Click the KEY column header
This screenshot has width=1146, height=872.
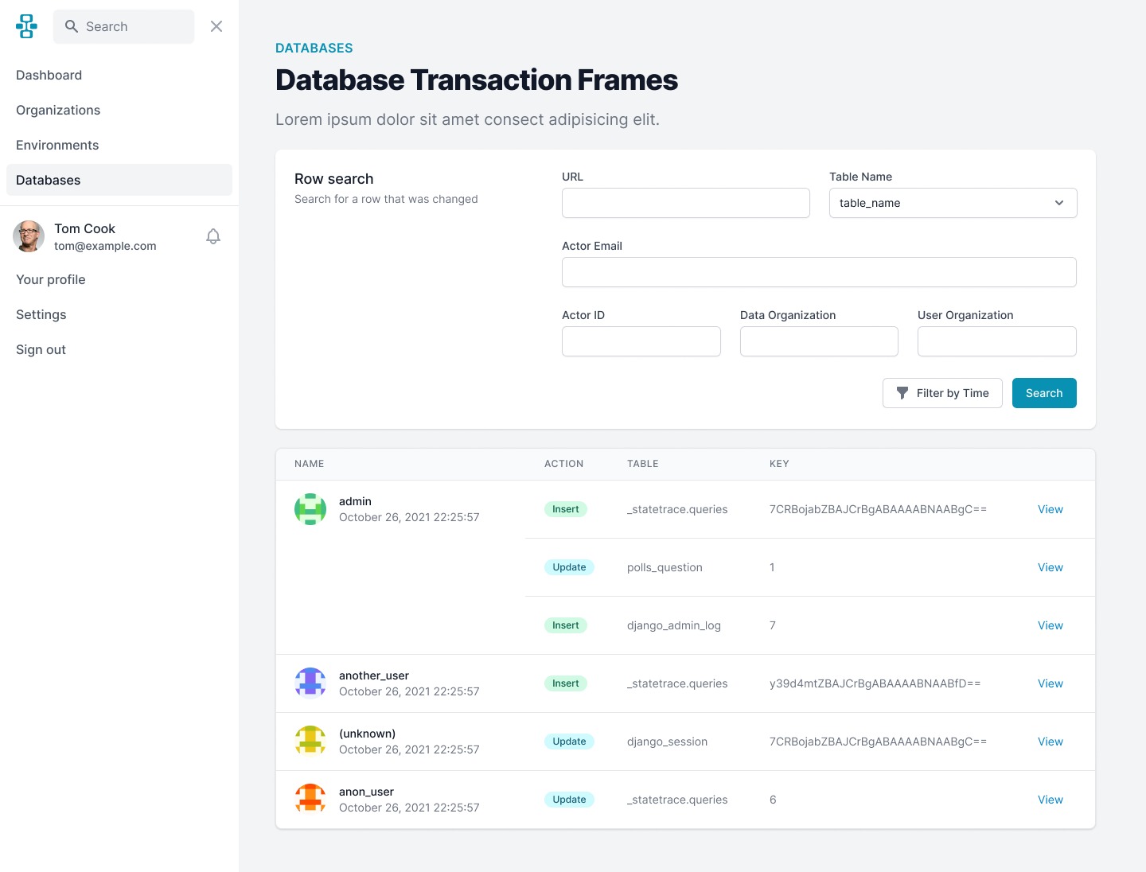tap(779, 464)
